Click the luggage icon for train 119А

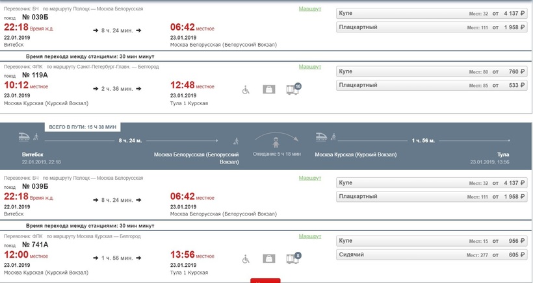[269, 90]
